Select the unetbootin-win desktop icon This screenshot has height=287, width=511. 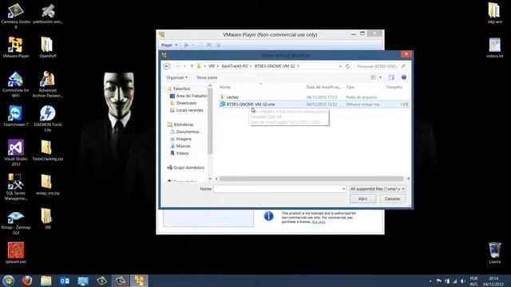coord(48,14)
